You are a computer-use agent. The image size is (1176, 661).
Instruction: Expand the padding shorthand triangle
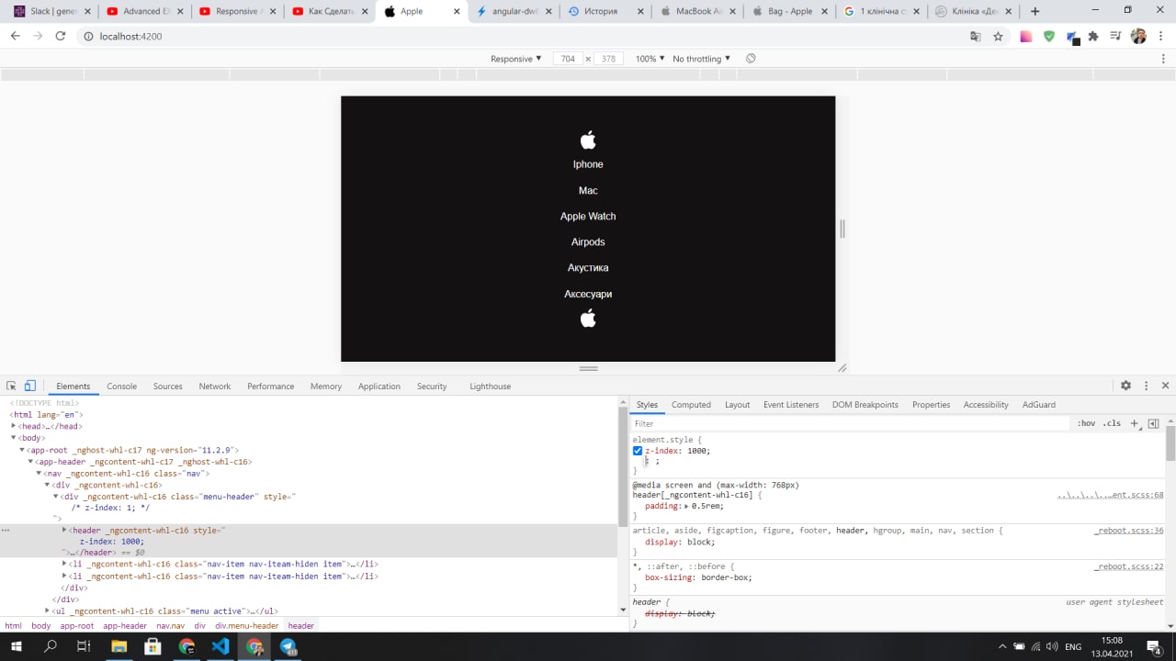point(686,506)
